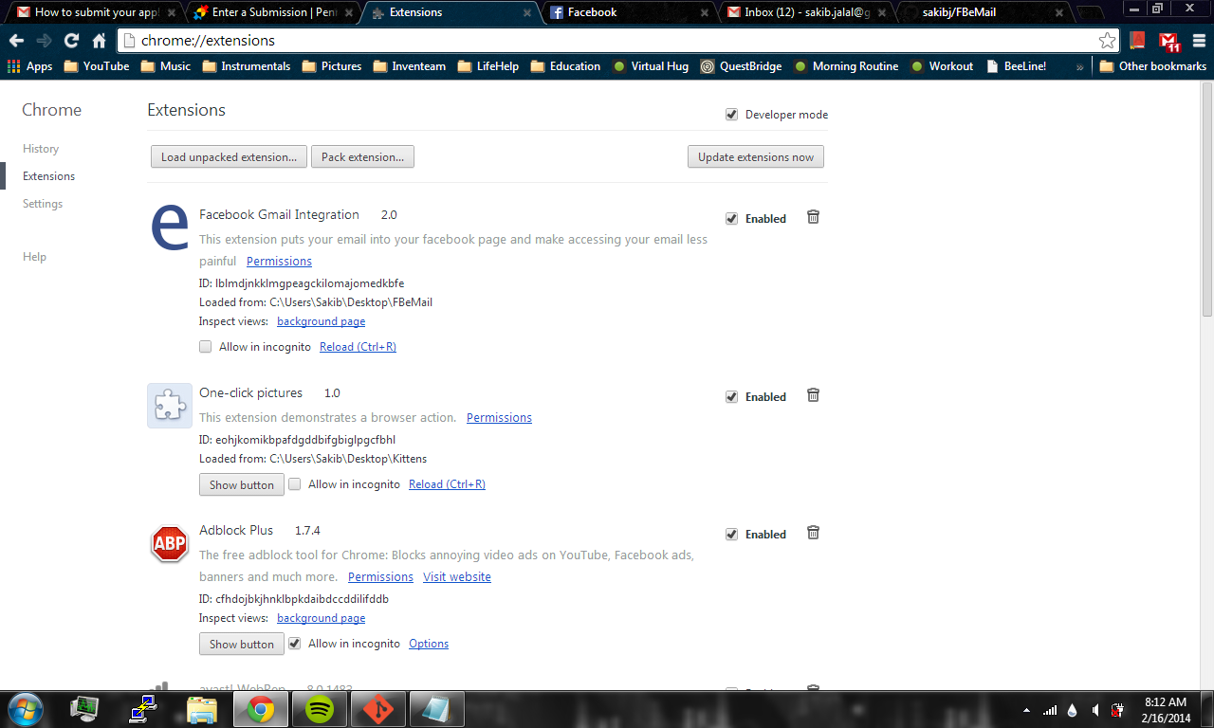Open the Gmail checker toolbar extension icon
1214x728 pixels.
click(1168, 41)
